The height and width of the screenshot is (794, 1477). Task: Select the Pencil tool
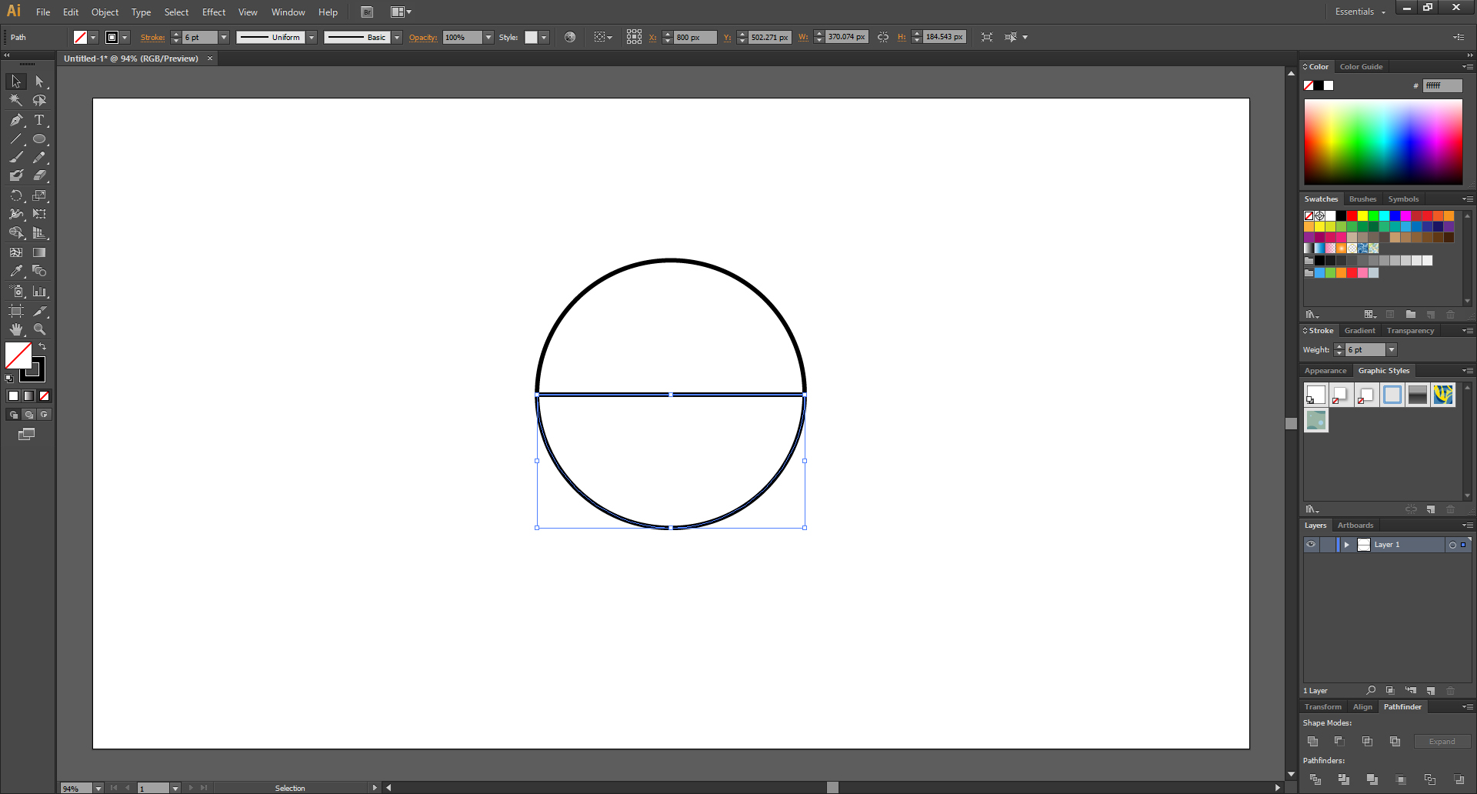39,158
